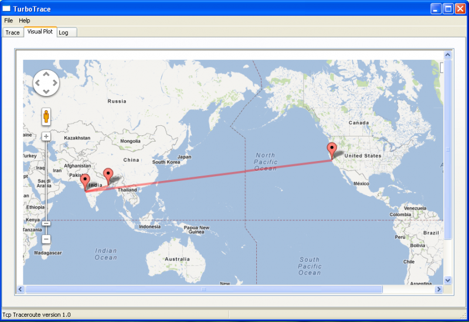
Task: Maximize the TurboTrace window
Action: (x=448, y=9)
